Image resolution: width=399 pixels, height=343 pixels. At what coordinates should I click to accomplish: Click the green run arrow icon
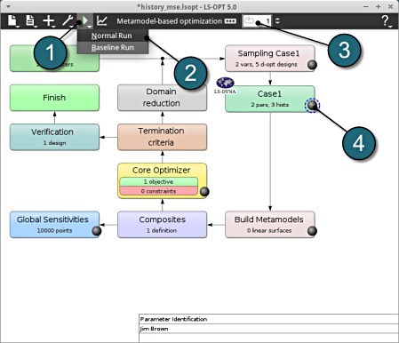85,20
